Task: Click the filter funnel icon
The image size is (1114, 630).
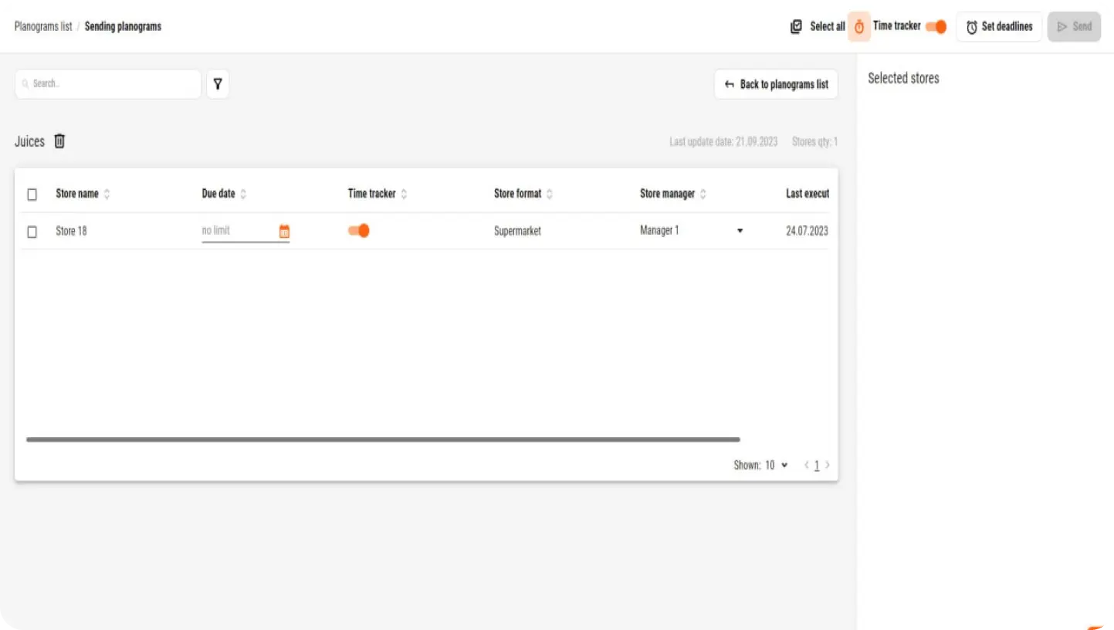Action: click(x=218, y=84)
